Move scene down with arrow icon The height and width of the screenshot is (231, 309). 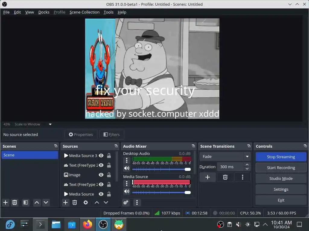pyautogui.click(x=46, y=202)
